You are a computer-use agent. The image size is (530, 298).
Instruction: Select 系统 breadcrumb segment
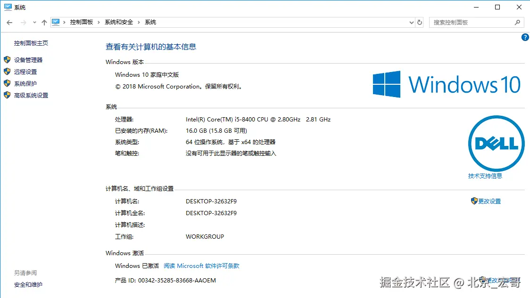150,22
